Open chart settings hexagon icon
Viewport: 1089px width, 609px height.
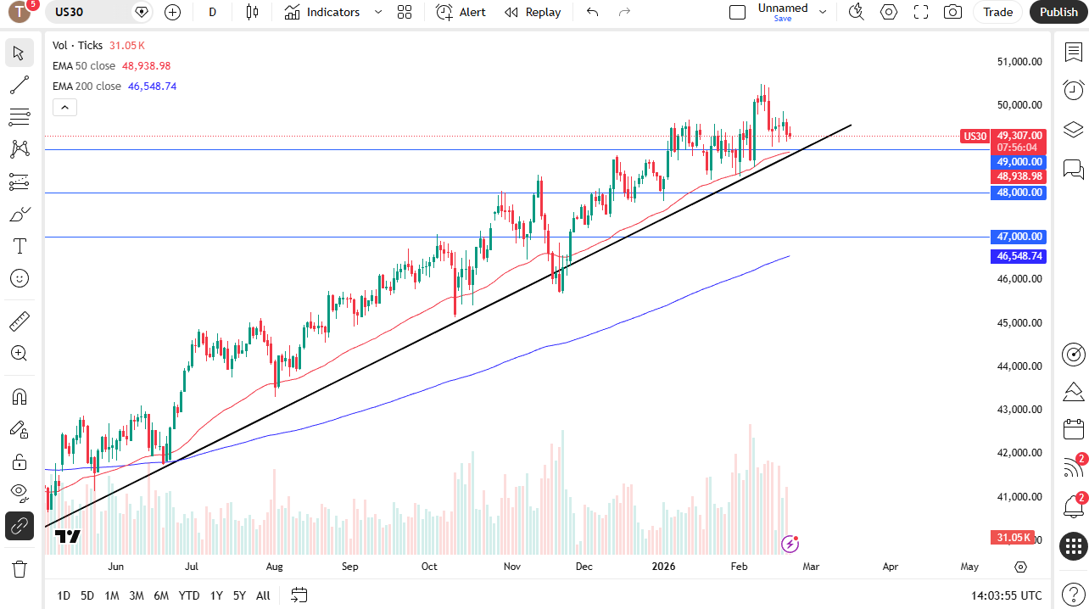coord(888,12)
